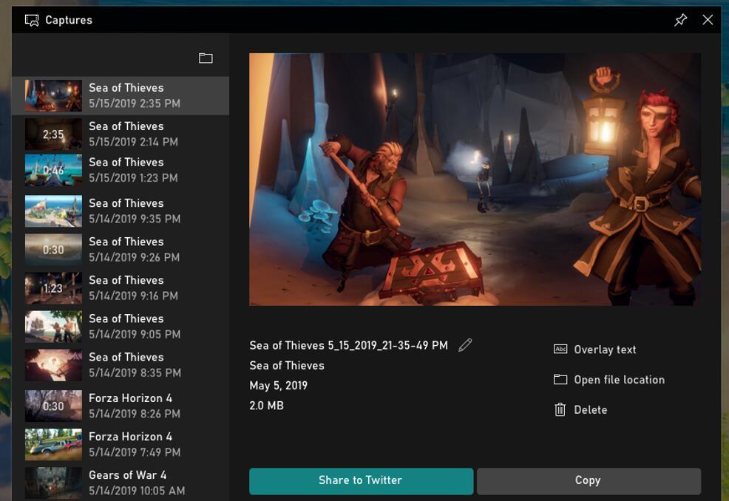
Task: Click the Overlay text label
Action: coord(605,350)
